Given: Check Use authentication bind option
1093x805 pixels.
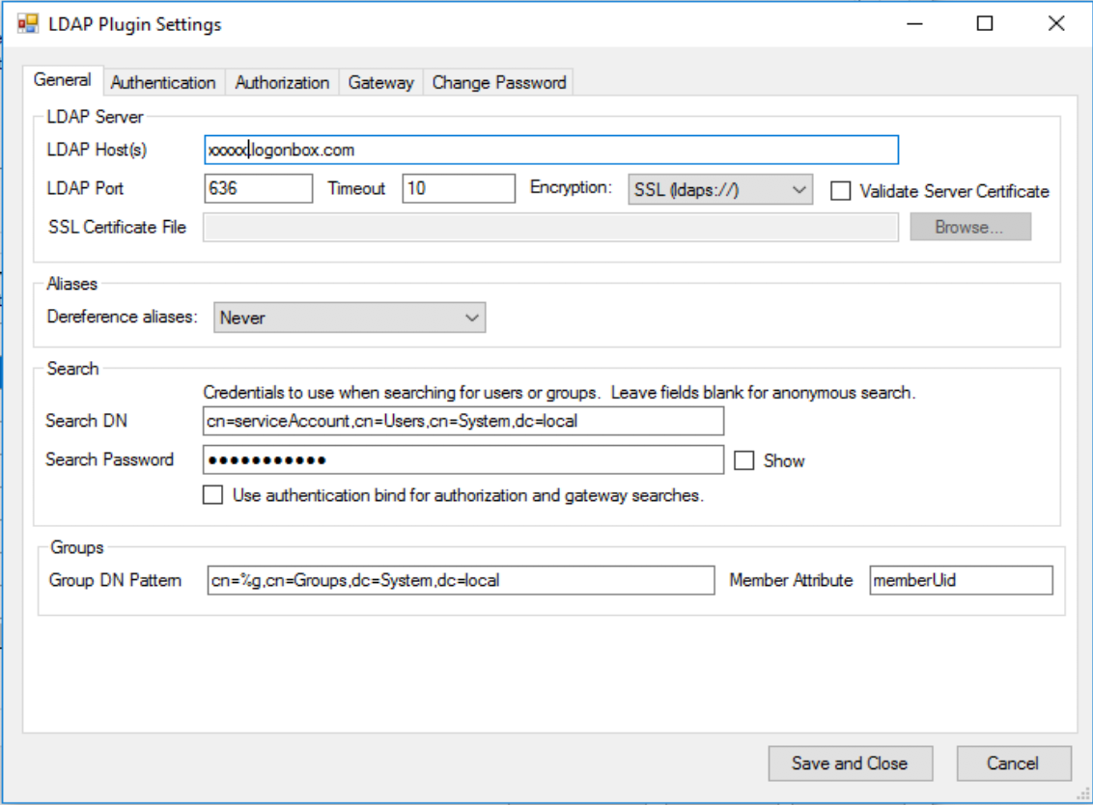Looking at the screenshot, I should point(212,495).
